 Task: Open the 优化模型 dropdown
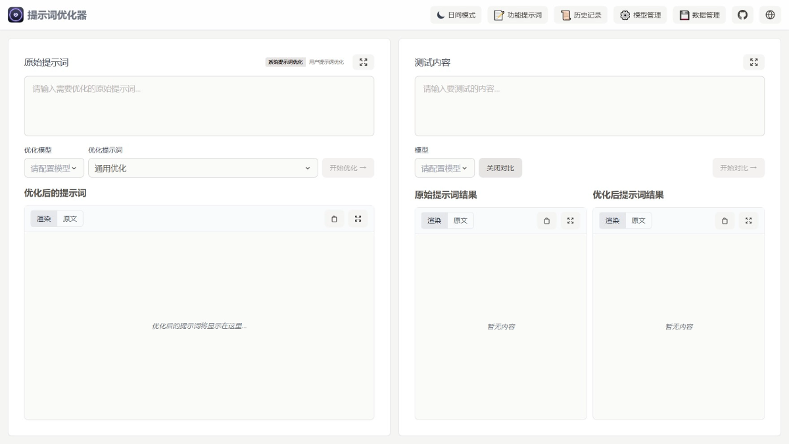(54, 168)
